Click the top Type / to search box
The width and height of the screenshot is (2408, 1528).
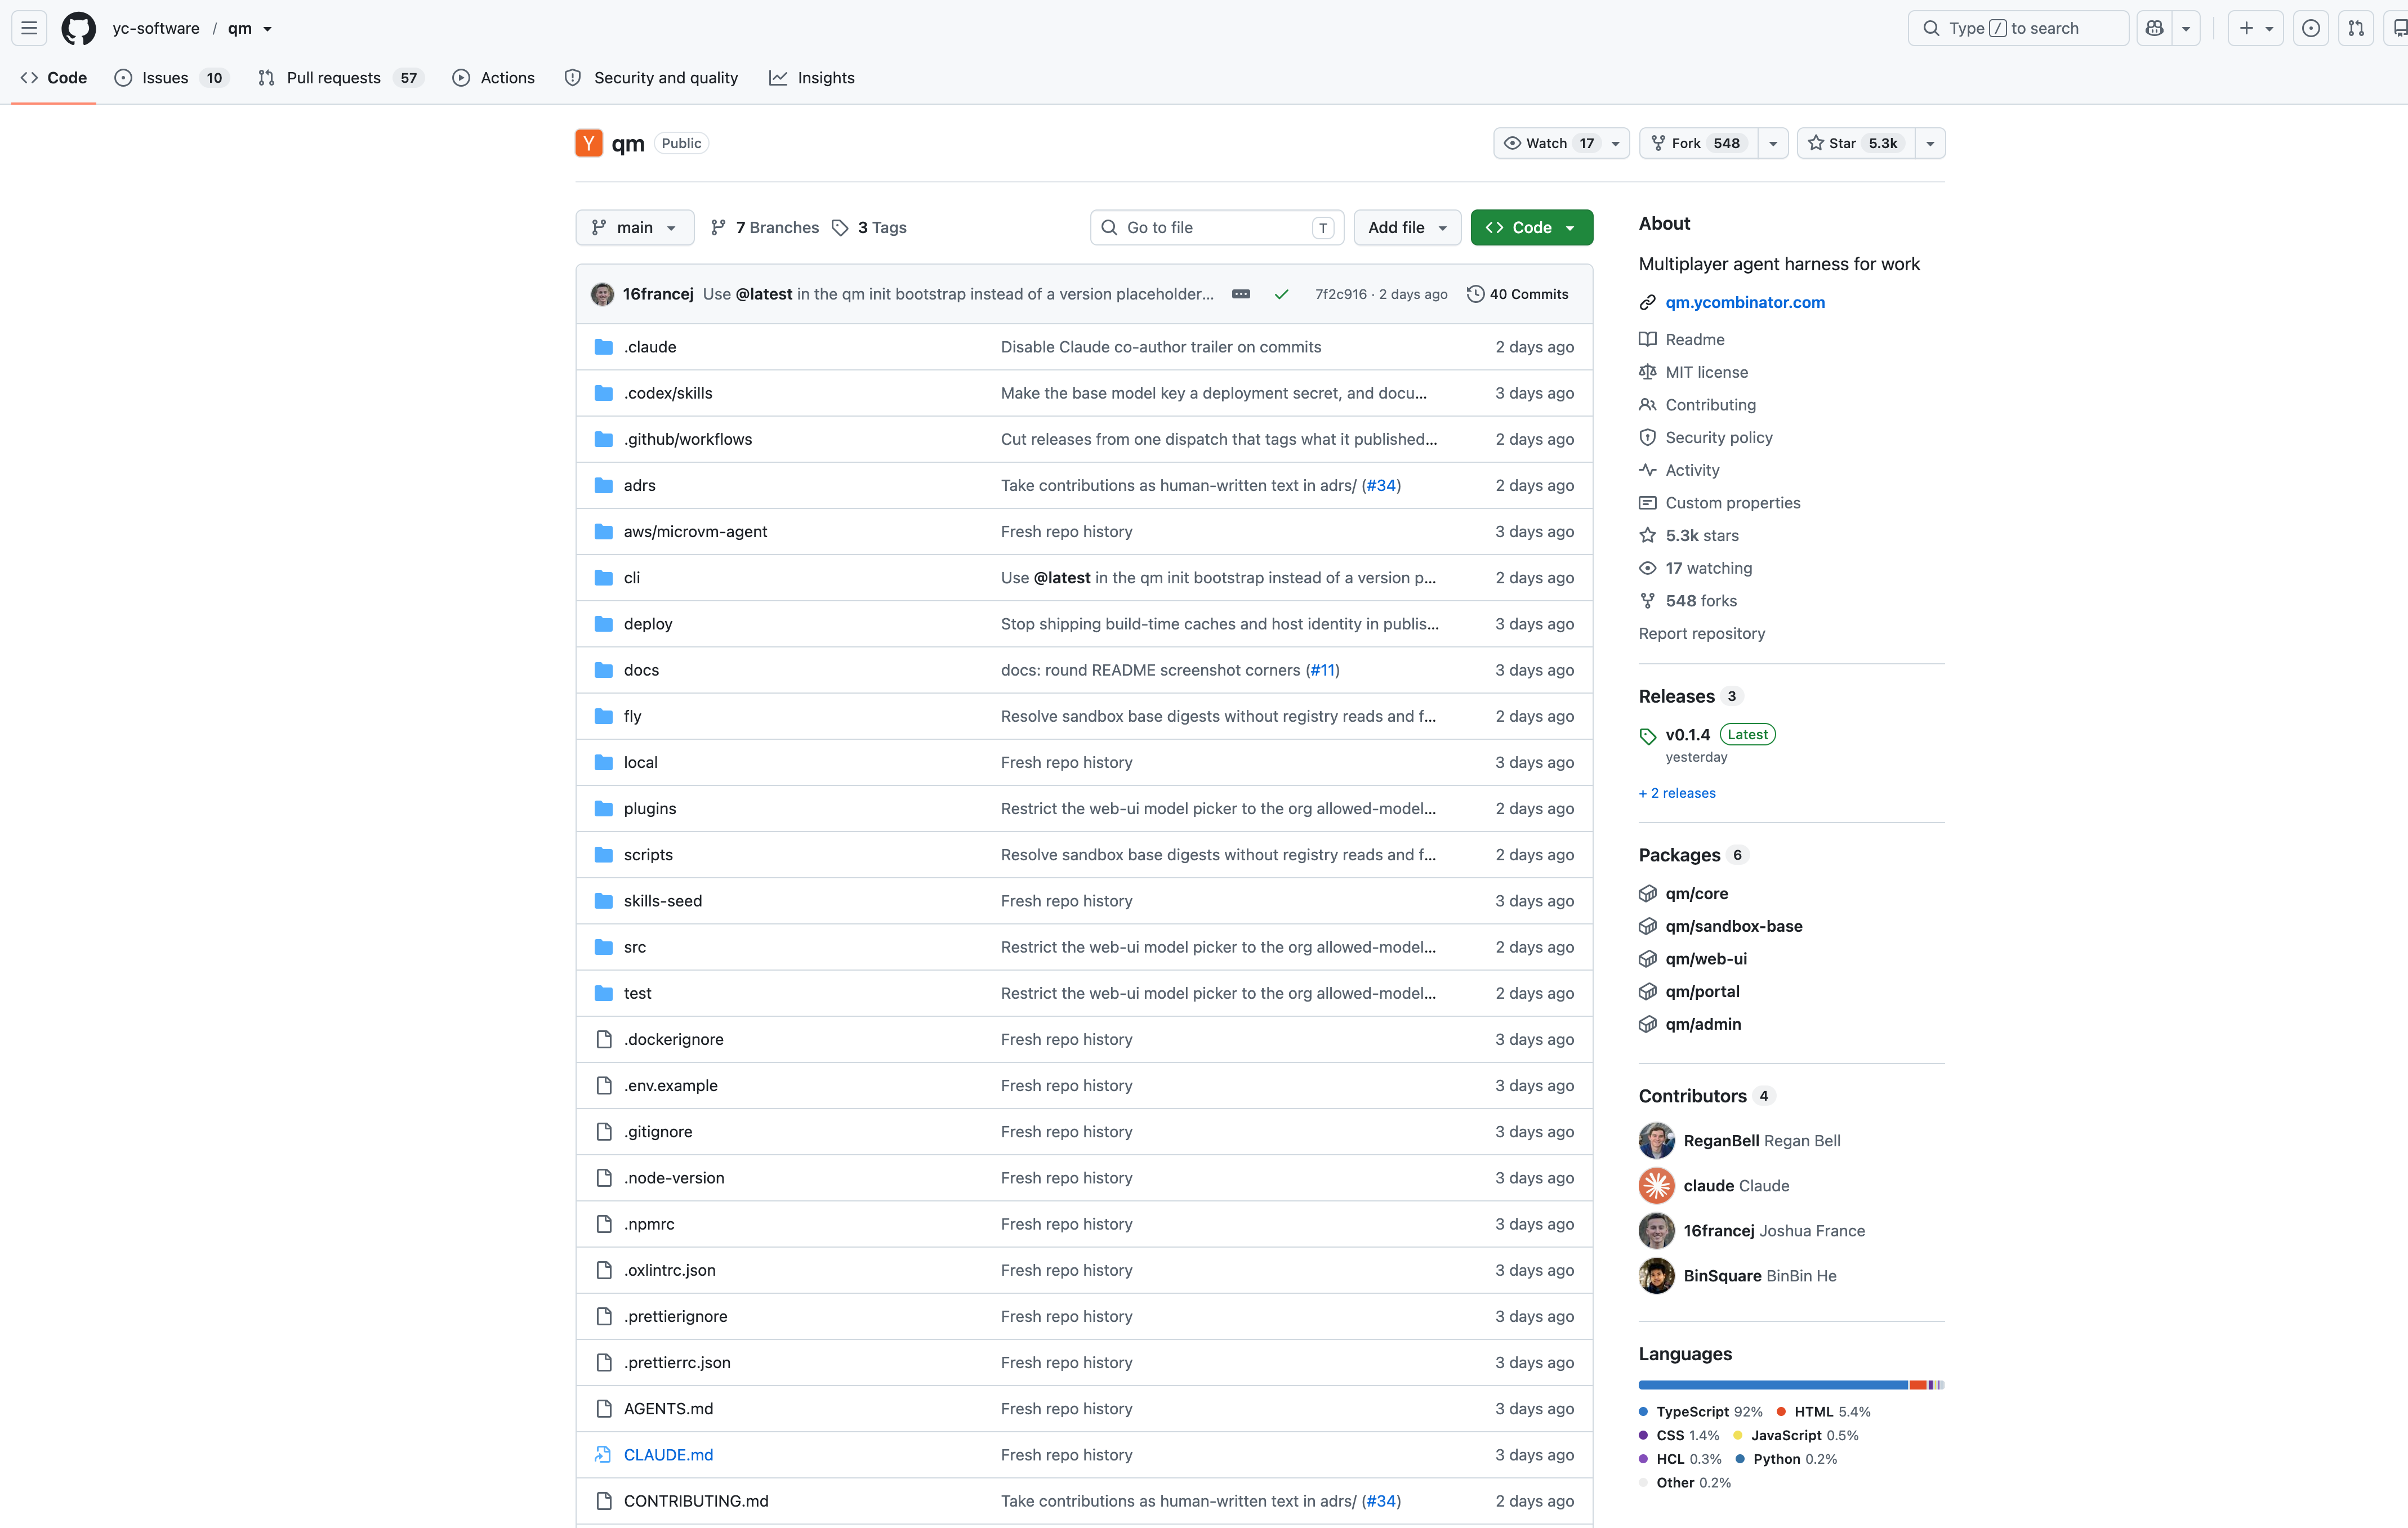[x=2018, y=28]
